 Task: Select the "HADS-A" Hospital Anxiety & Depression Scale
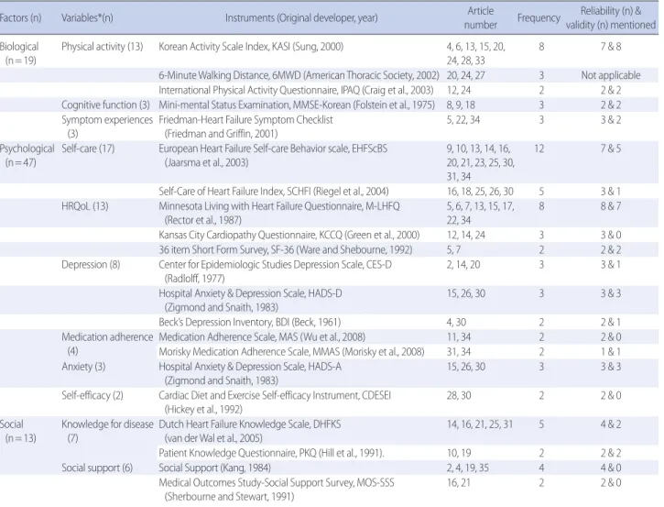click(250, 373)
